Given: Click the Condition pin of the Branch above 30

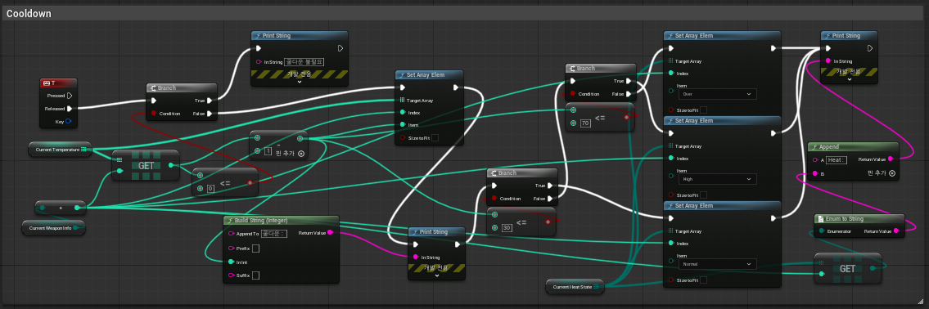Looking at the screenshot, I should 494,199.
